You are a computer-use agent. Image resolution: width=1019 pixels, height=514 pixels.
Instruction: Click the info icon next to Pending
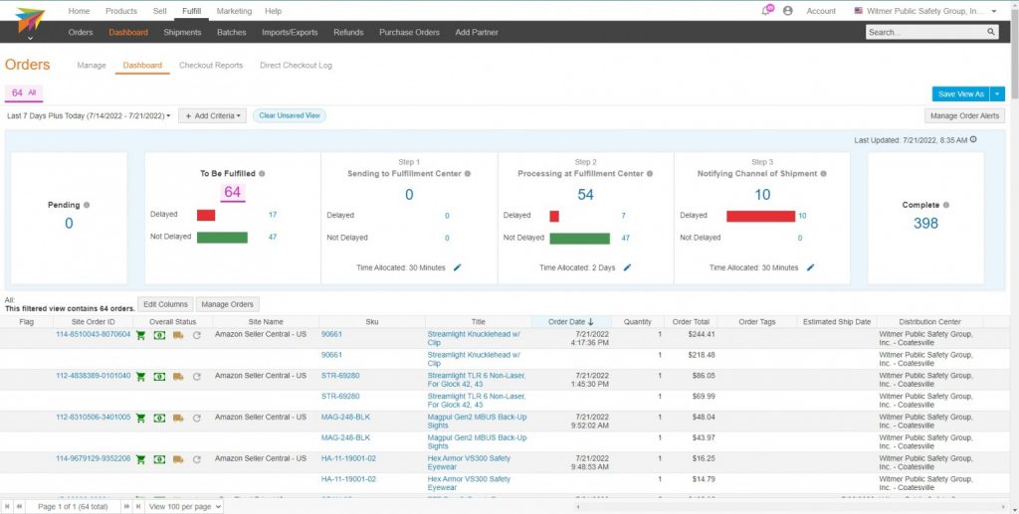[x=87, y=205]
